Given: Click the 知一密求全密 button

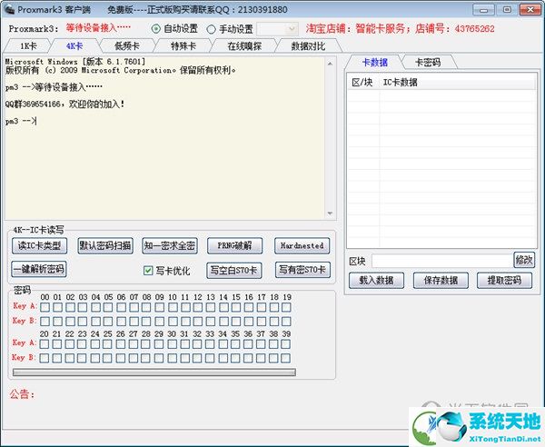Looking at the screenshot, I should click(170, 245).
